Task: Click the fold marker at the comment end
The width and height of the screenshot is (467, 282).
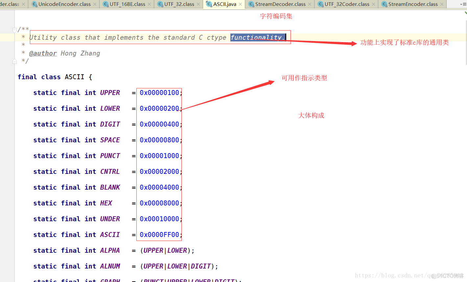Action: tap(14, 61)
